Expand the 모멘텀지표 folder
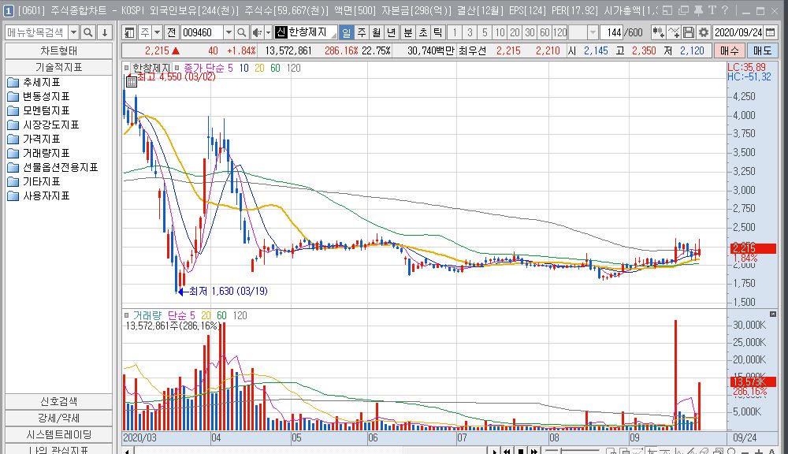The width and height of the screenshot is (788, 454). pyautogui.click(x=39, y=110)
